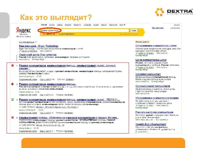Click the DEXTRA agency logo
This screenshot has width=198, height=148.
point(174,12)
